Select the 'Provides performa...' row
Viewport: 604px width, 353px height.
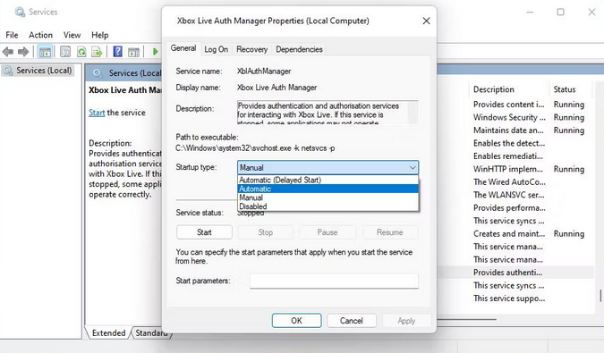pyautogui.click(x=509, y=208)
